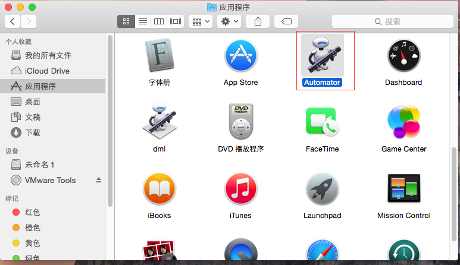Open the DVD 播放程序 icon

click(241, 121)
